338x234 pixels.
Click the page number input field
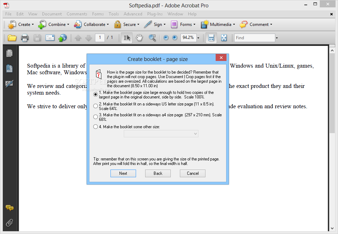click(x=100, y=38)
